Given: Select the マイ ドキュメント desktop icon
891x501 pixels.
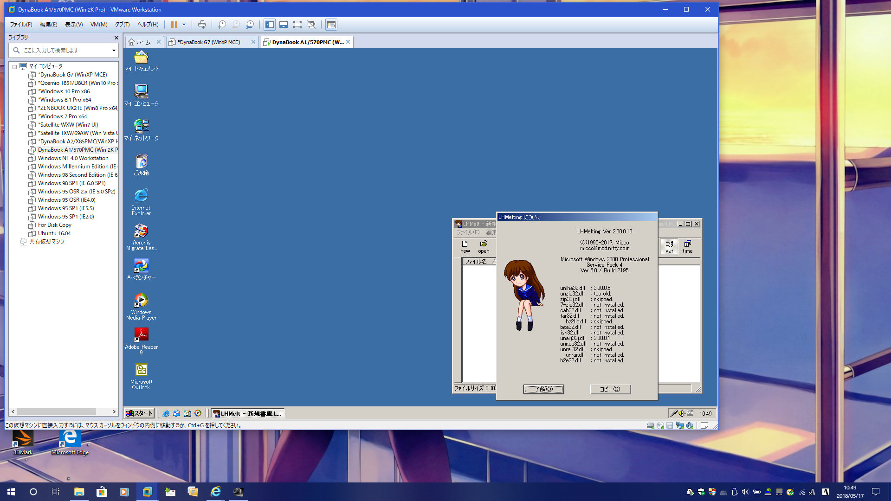Looking at the screenshot, I should (141, 61).
